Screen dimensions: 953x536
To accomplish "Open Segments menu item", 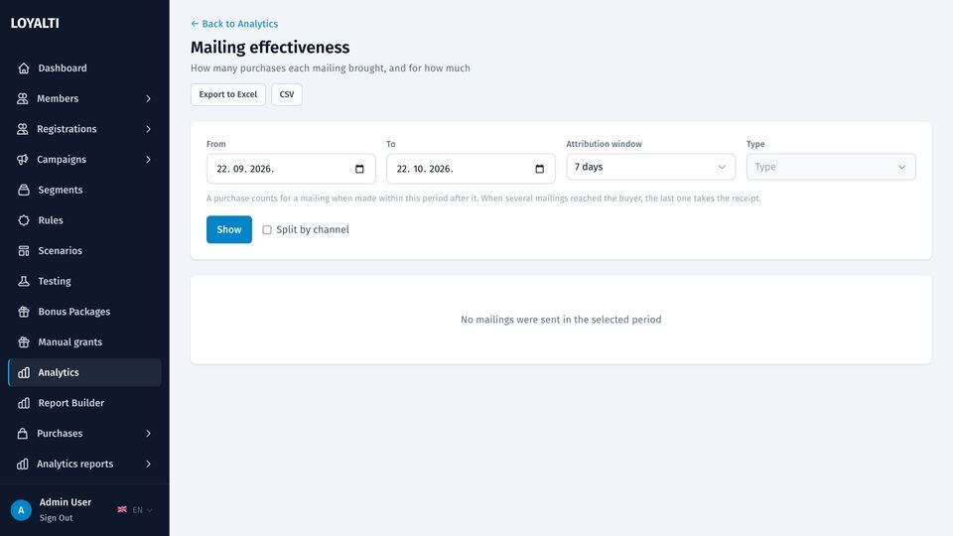I will [x=84, y=190].
